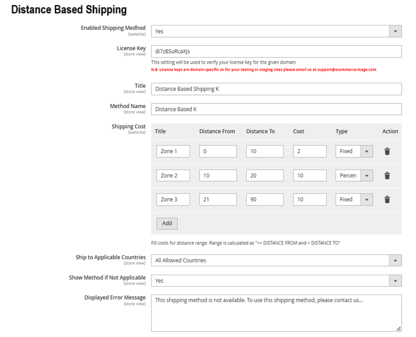
Task: Click Zone 2 Distance From field
Action: [x=218, y=176]
